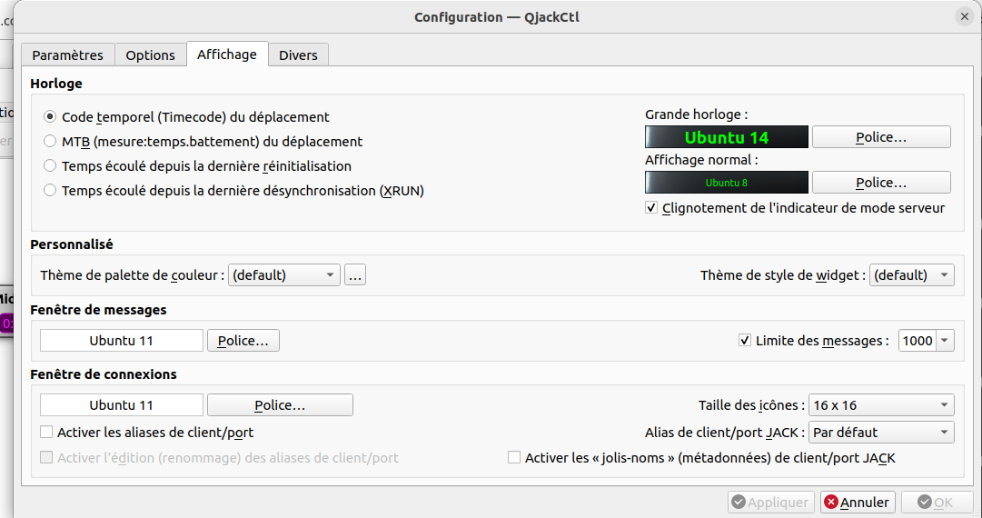This screenshot has width=982, height=518.
Task: Expand Alias de client/port JACK dropdown
Action: [x=880, y=433]
